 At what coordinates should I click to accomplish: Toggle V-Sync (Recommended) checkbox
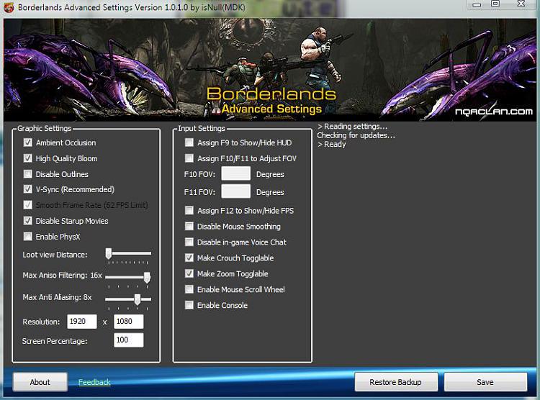(x=27, y=189)
